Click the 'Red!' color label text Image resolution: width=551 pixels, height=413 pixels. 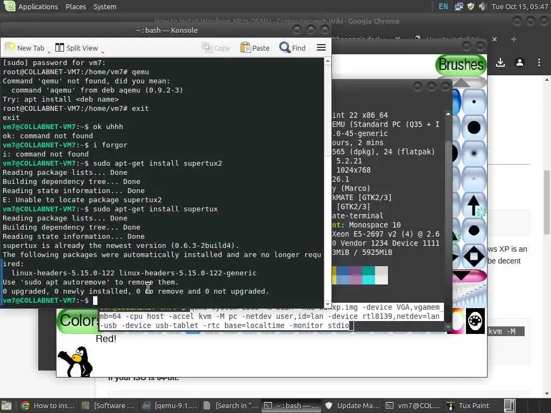106,339
